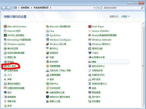
Task: Click the vertical scrollbar thumb
Action: 143,66
